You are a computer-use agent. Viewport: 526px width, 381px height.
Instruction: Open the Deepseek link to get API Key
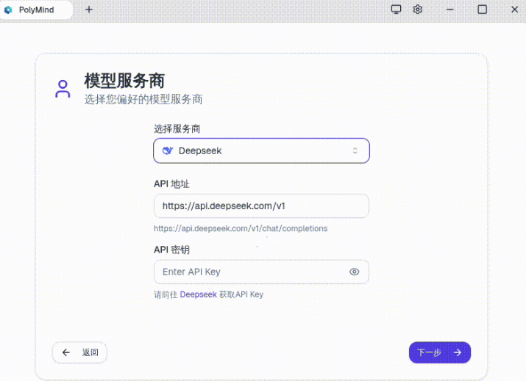point(198,294)
